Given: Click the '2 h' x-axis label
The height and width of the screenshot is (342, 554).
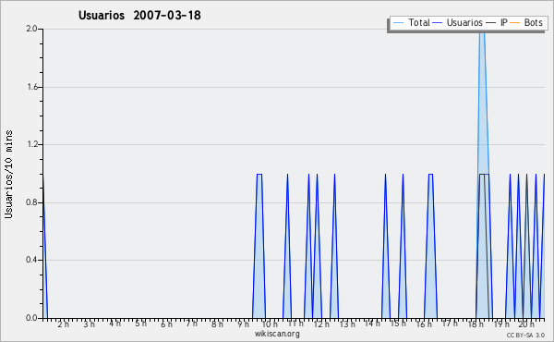Looking at the screenshot, I should 64,324.
